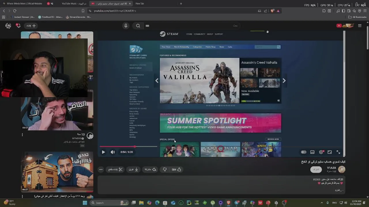Switch to the New Tab tab

[x=140, y=3]
